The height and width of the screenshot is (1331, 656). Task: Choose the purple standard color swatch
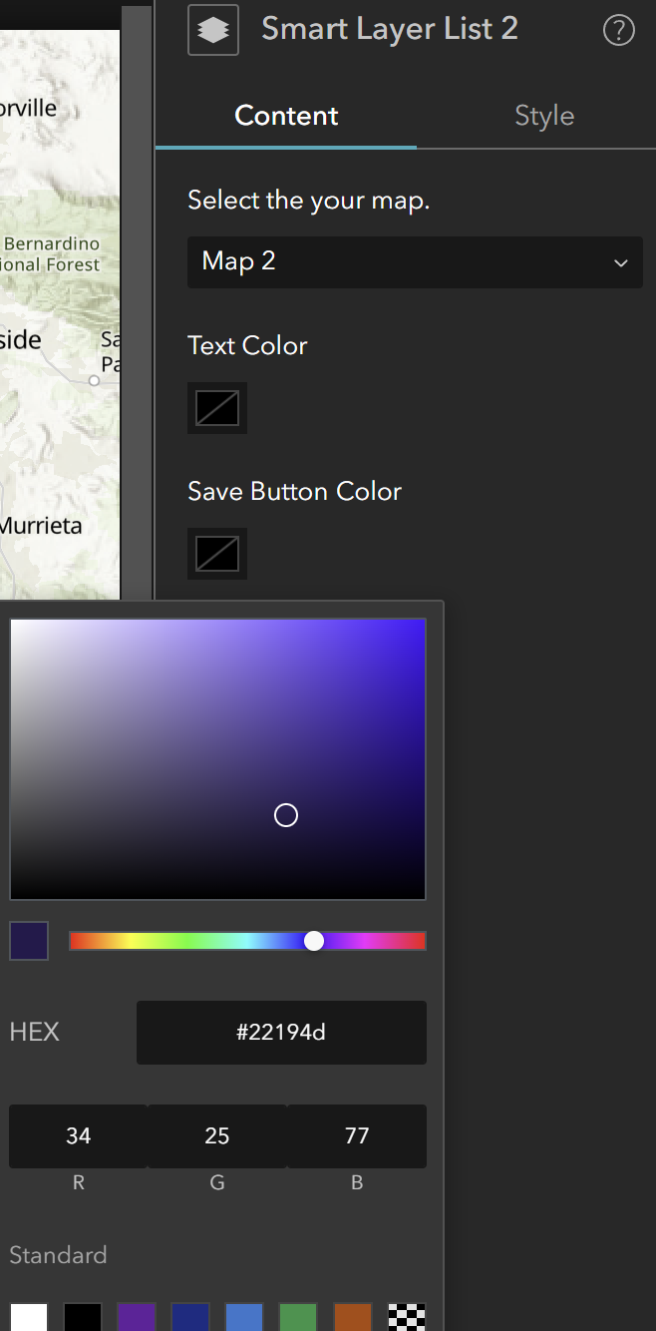coord(137,1317)
